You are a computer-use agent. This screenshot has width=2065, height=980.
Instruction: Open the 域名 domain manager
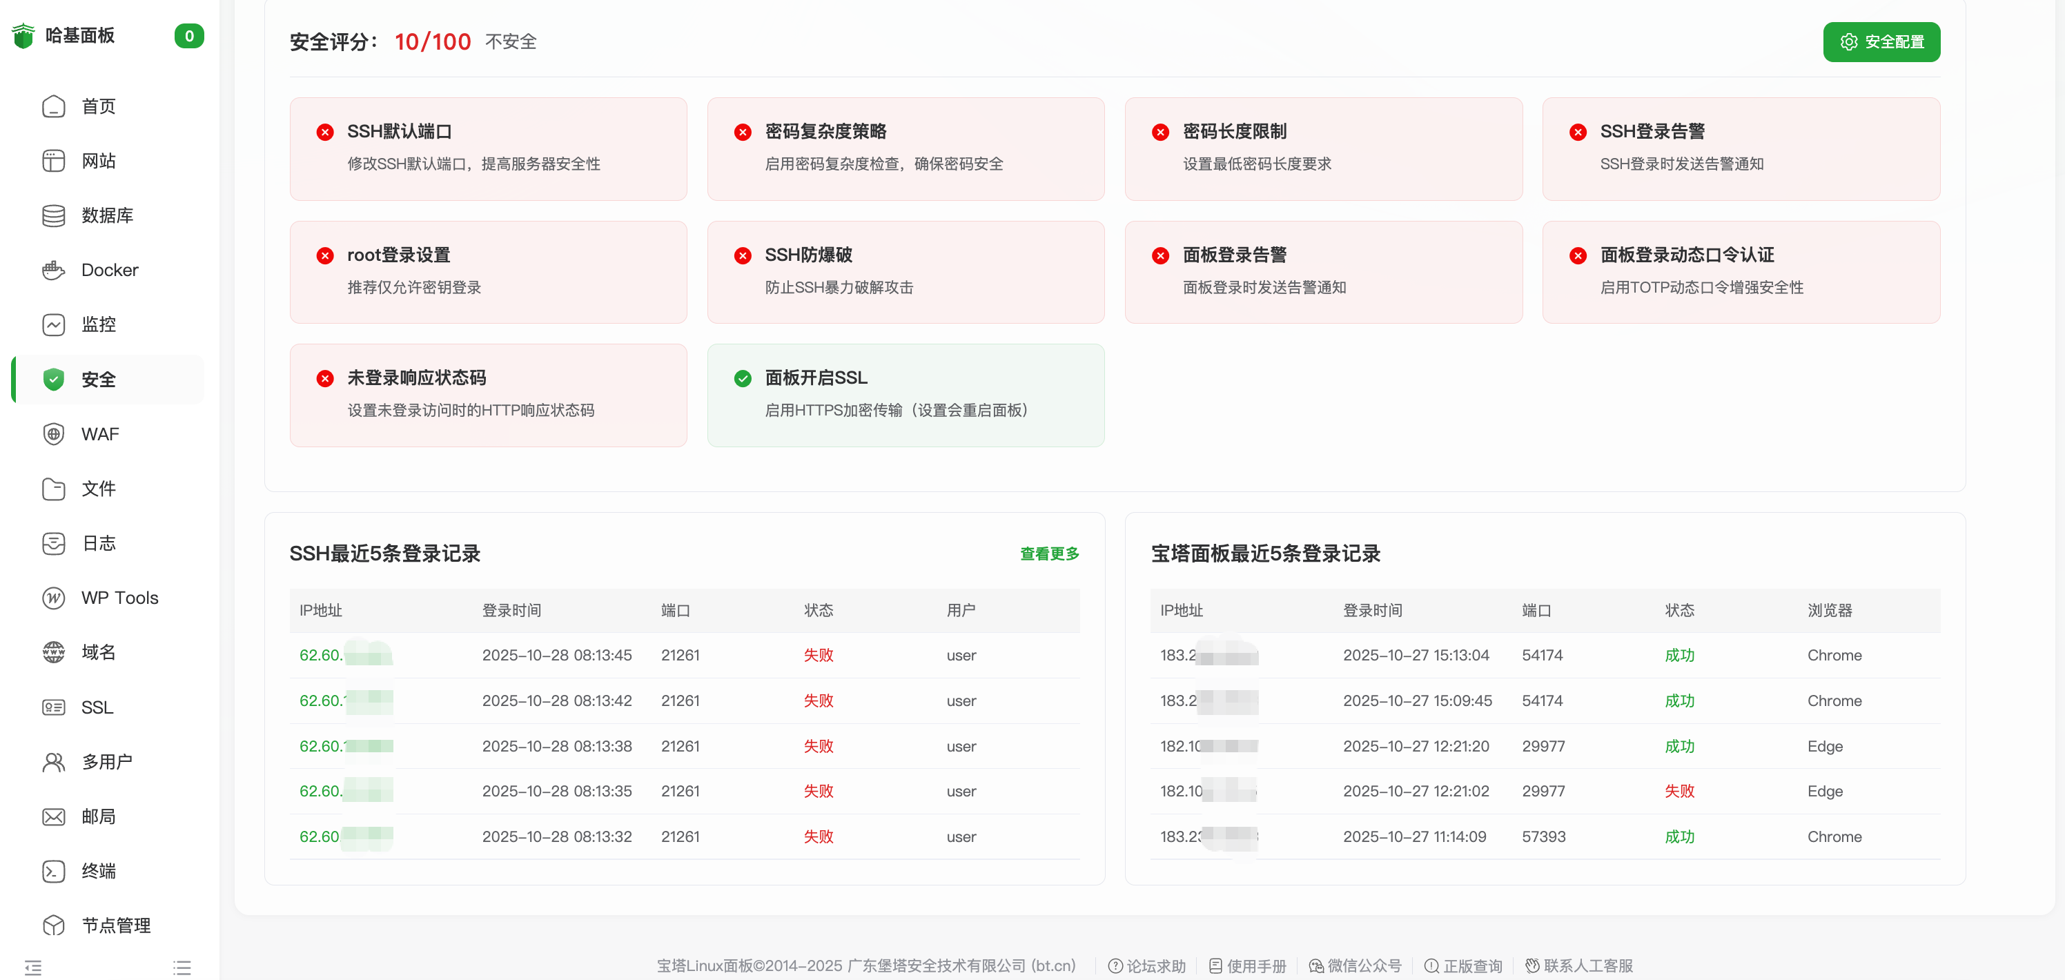click(x=99, y=652)
